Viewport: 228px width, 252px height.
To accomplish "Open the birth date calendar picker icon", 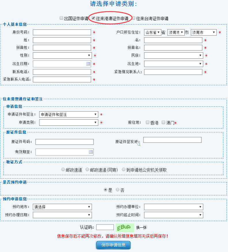I will (x=88, y=64).
